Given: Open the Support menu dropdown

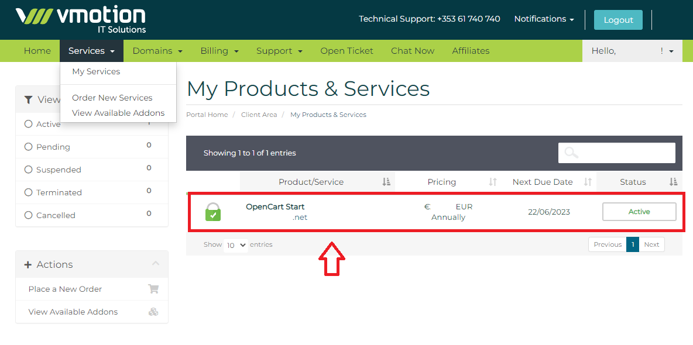Looking at the screenshot, I should 279,51.
